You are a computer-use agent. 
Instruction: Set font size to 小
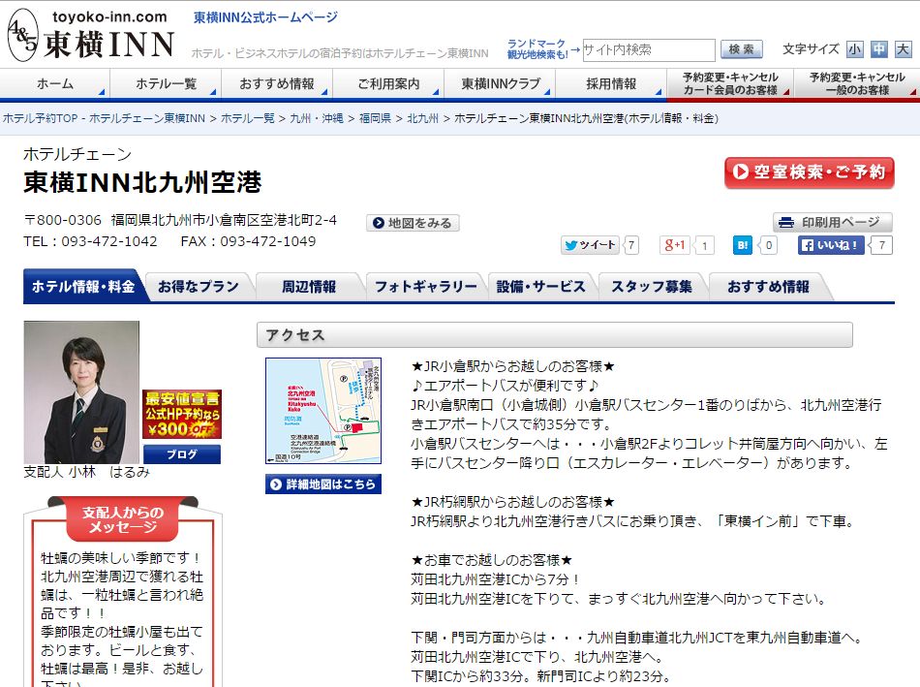(854, 49)
